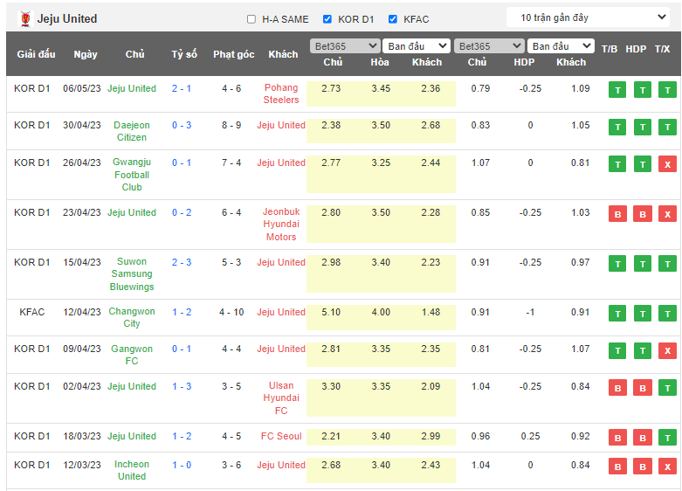Expand the first Bet365 bookmaker dropdown
This screenshot has height=491, width=682.
point(345,46)
